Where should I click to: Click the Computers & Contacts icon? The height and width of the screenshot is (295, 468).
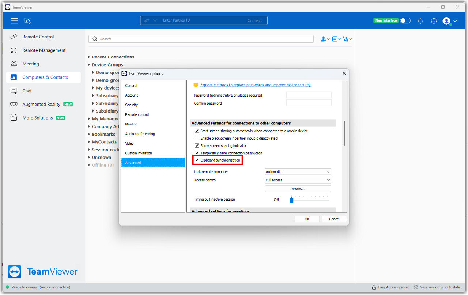pos(14,77)
